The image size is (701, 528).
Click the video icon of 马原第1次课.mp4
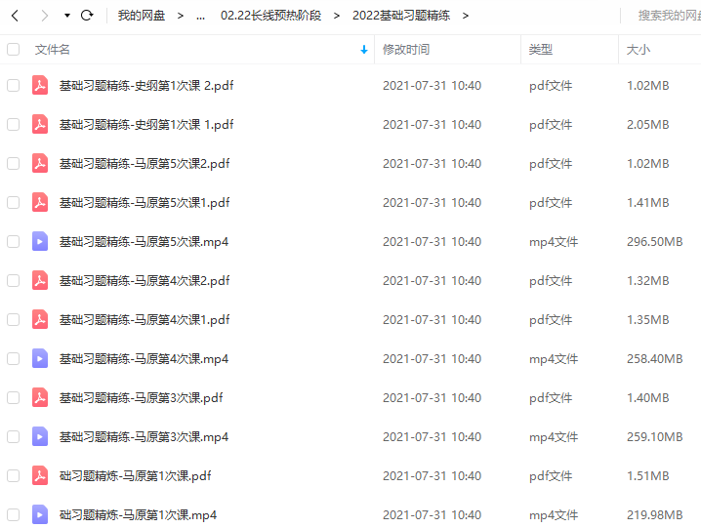(40, 514)
